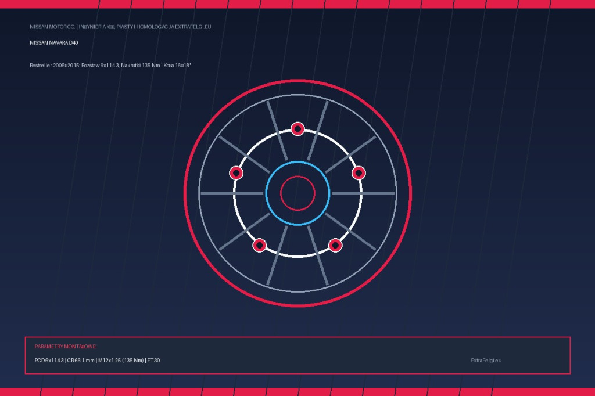595x396 pixels.
Task: Click the red striped top border band
Action: click(297, 4)
